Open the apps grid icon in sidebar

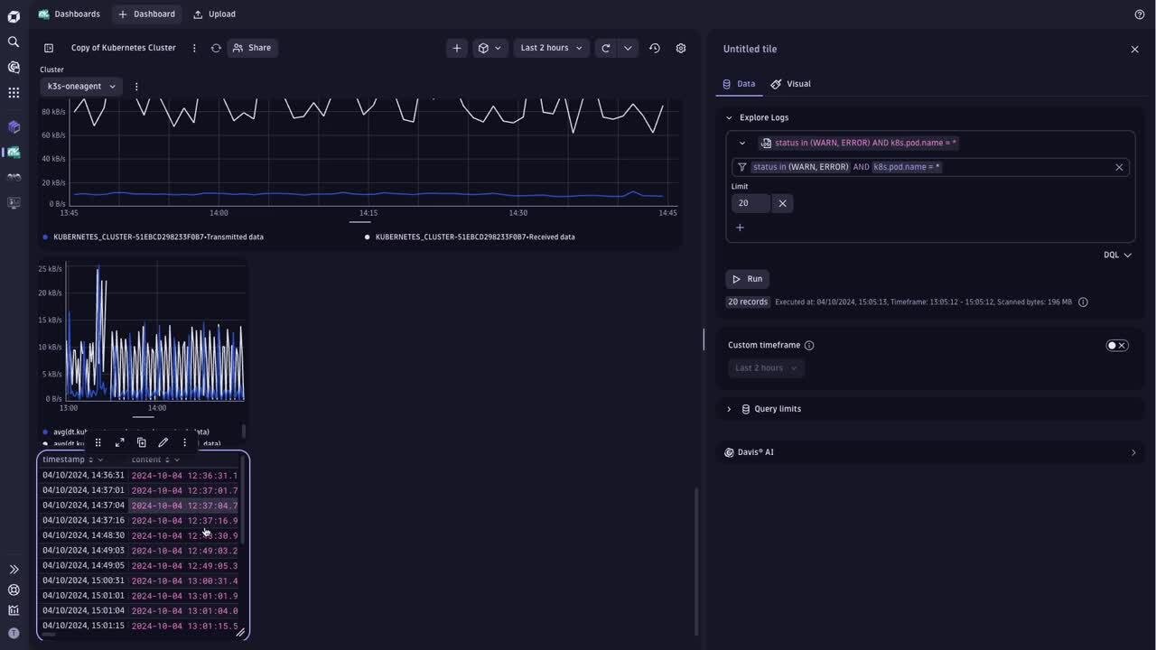point(14,92)
